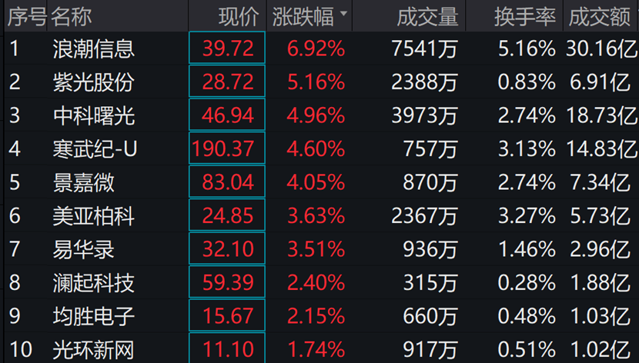Screen dimensions: 639x363
Task: Click the 5.16% change of 紫光股份
Action: click(x=316, y=82)
